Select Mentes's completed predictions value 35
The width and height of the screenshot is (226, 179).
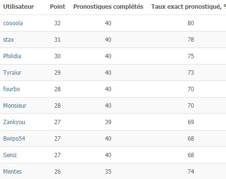pyautogui.click(x=108, y=172)
